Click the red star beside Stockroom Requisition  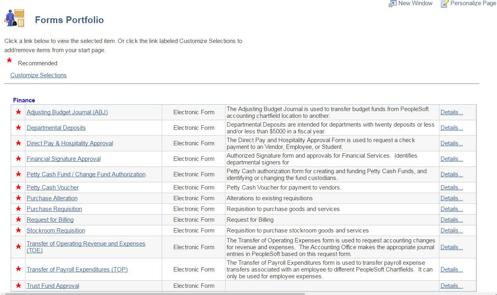tap(18, 231)
